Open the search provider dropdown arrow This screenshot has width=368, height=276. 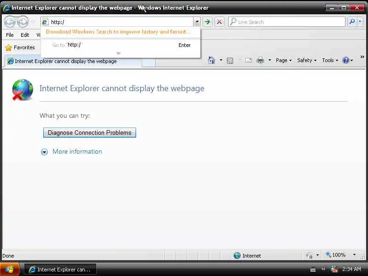pyautogui.click(x=360, y=22)
